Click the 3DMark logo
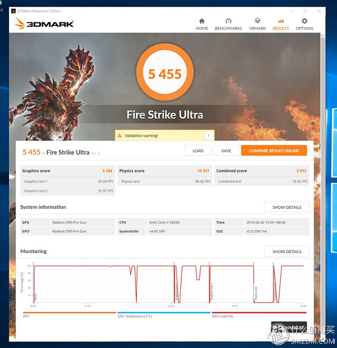337x348 pixels. point(44,24)
